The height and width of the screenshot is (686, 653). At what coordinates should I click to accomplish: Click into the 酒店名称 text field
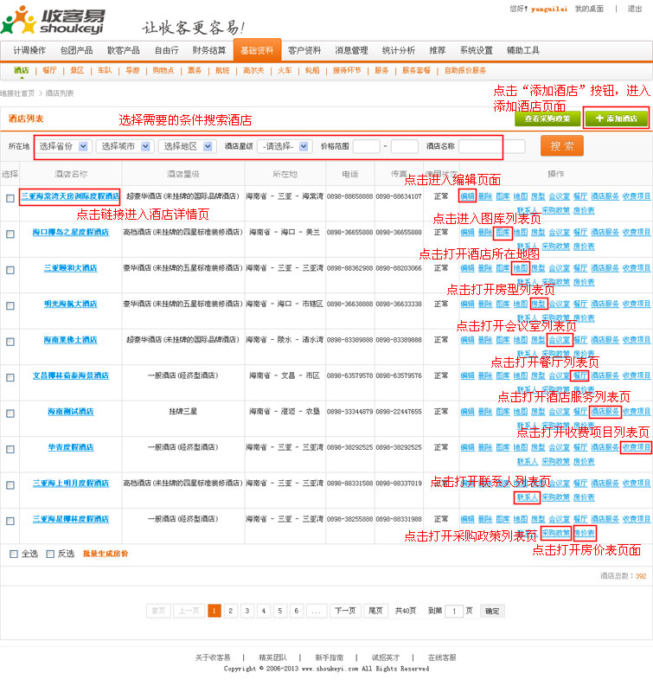coord(491,146)
